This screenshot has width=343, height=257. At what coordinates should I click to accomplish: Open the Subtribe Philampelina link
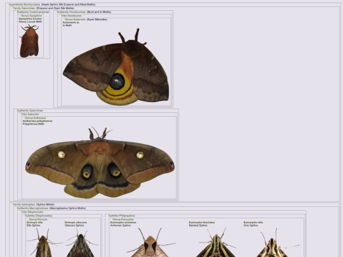point(121,216)
